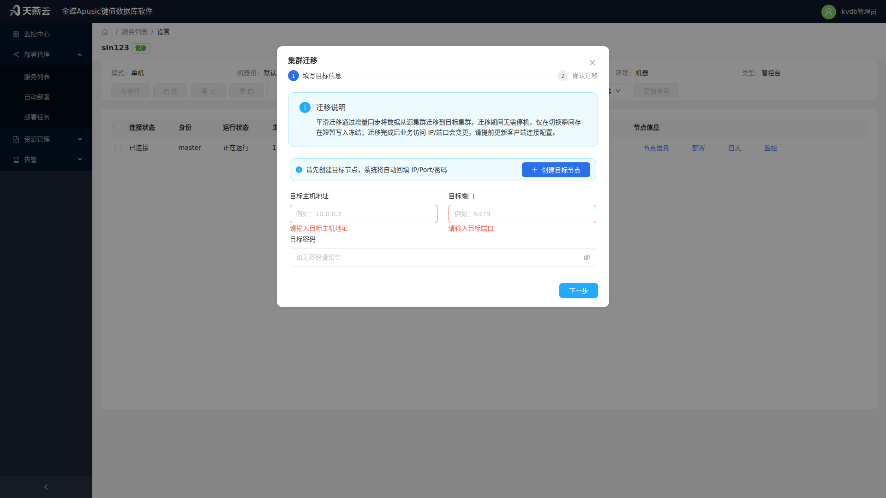Image resolution: width=886 pixels, height=498 pixels.
Task: Click the 监控中心 grid icon
Action: [x=16, y=34]
